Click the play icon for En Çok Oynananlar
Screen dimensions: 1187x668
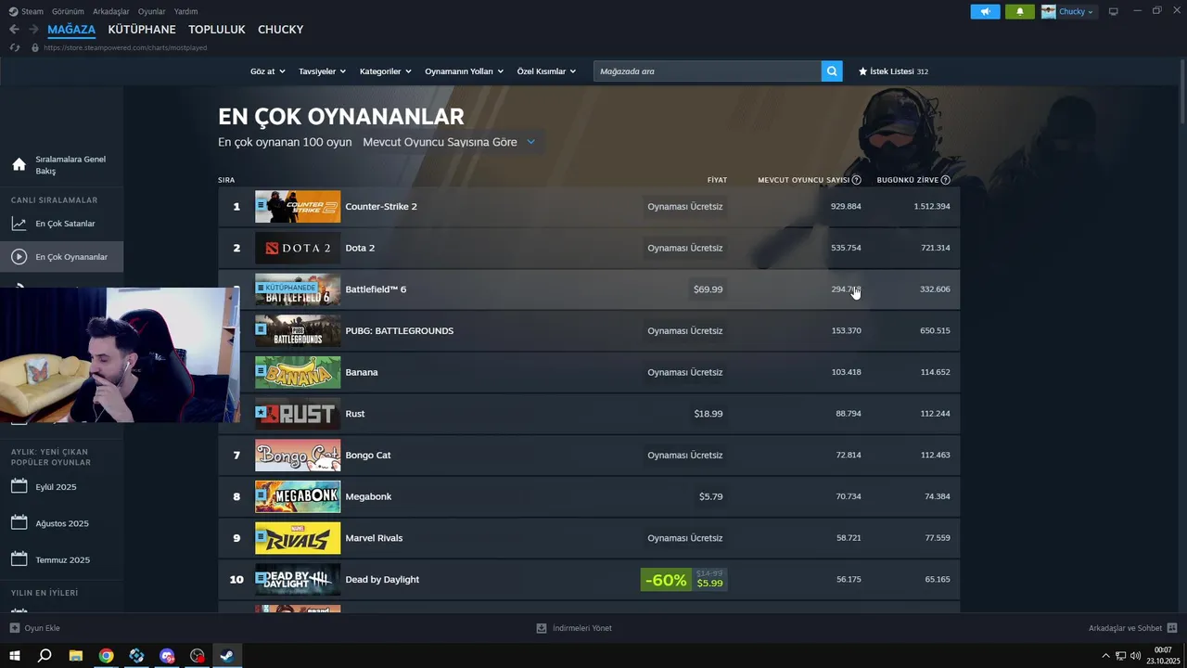pyautogui.click(x=19, y=257)
